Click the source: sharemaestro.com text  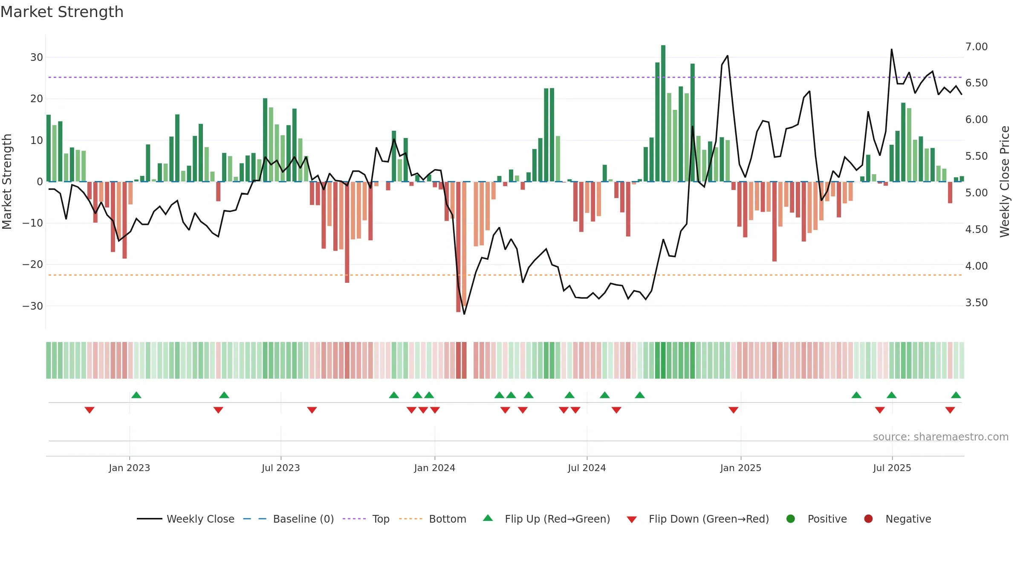pos(941,437)
